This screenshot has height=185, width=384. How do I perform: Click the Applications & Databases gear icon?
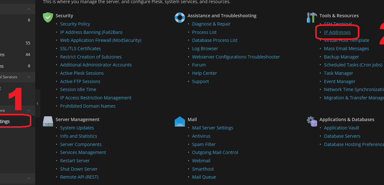click(312, 121)
